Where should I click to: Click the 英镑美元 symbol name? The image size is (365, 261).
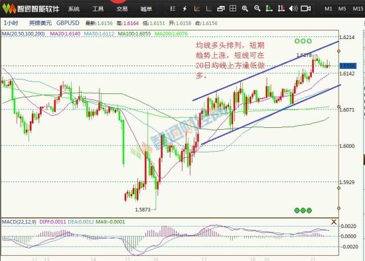(40, 23)
